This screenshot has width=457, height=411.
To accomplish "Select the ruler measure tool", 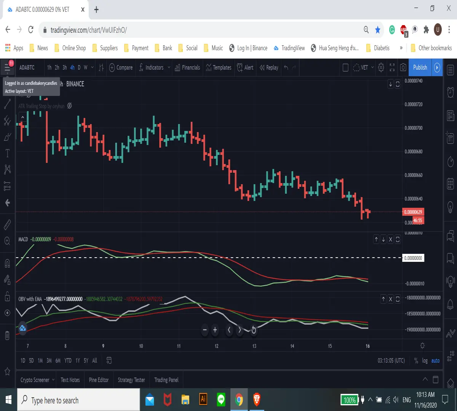I will coord(7,225).
